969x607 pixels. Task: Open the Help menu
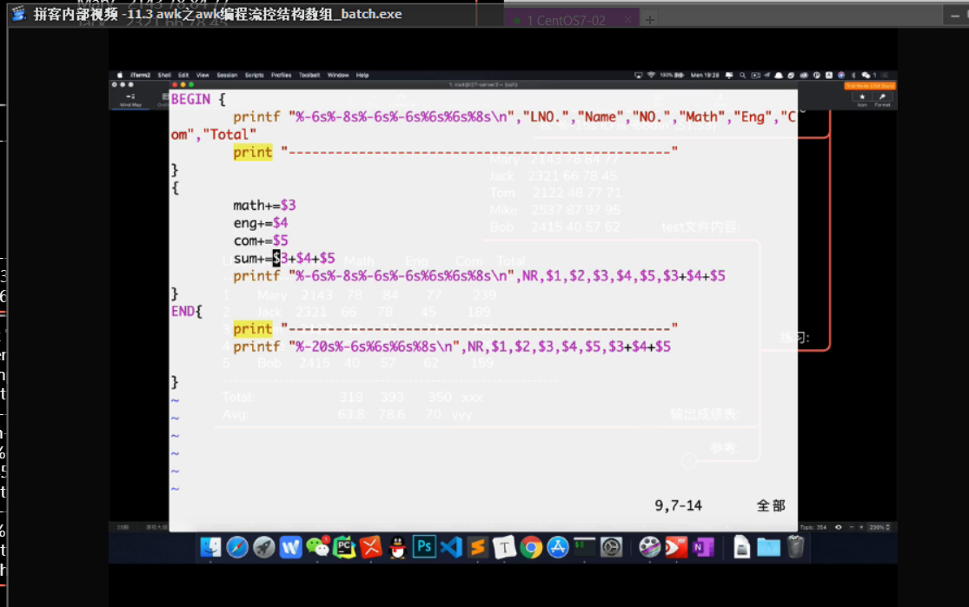coord(362,76)
